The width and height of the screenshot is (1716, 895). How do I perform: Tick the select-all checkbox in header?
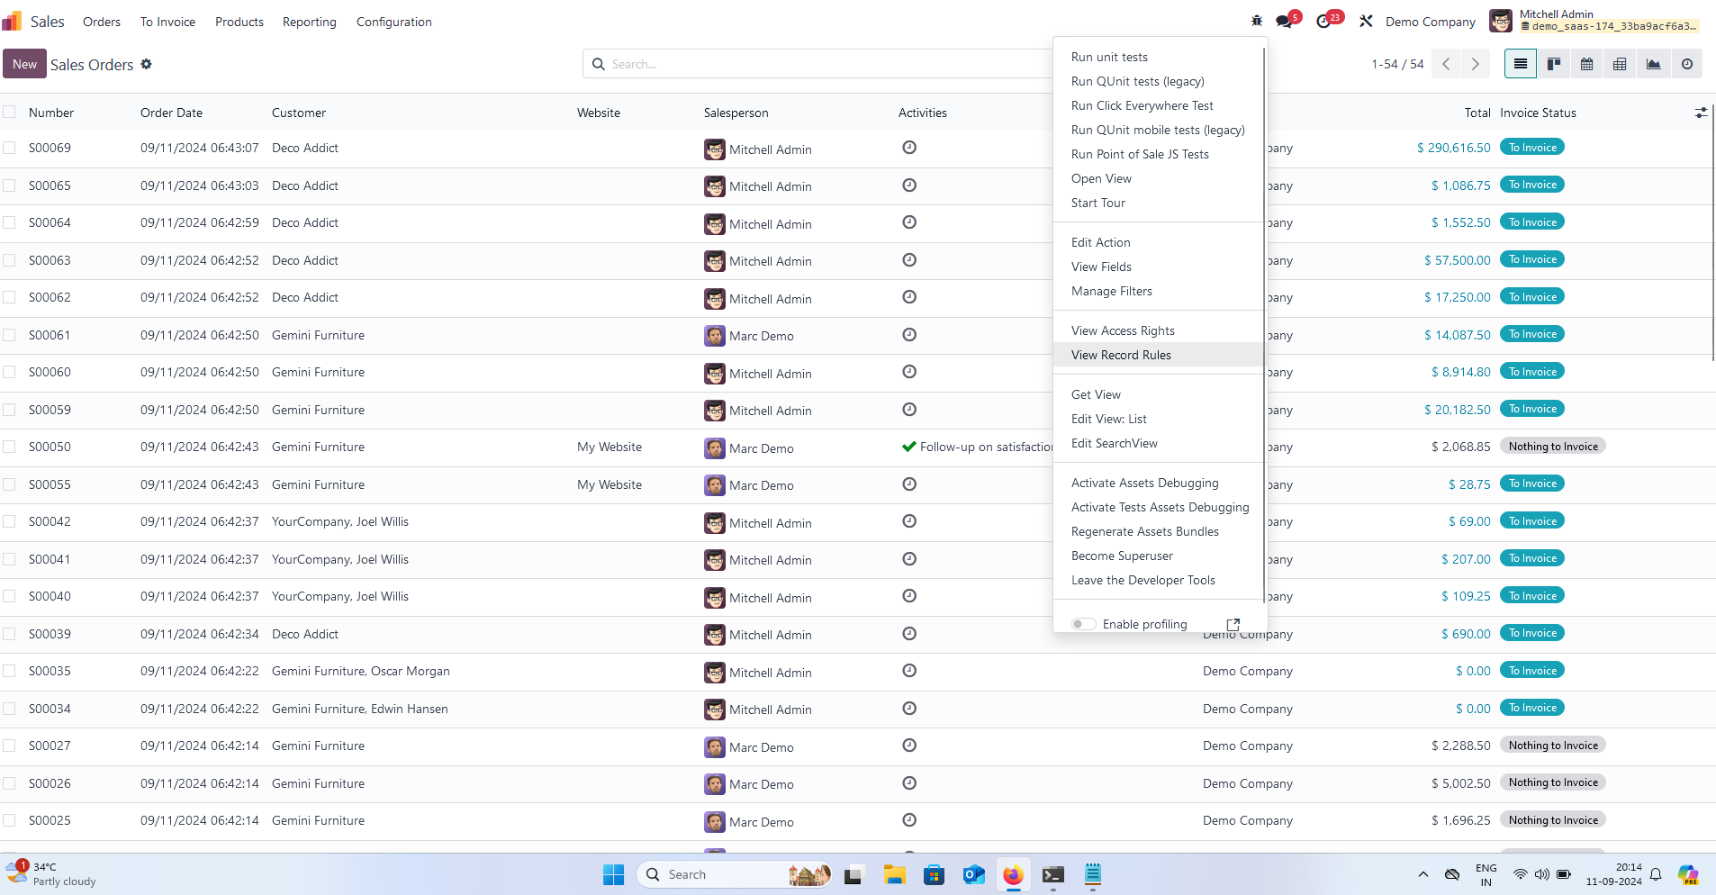[9, 112]
